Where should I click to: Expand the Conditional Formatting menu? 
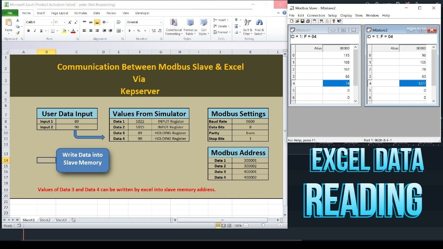(174, 27)
